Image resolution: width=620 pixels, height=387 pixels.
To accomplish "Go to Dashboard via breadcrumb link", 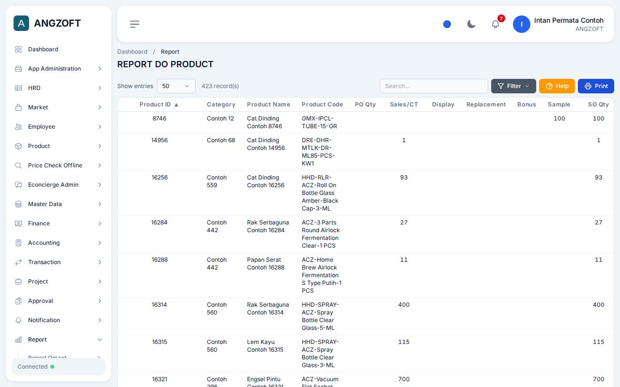I will (x=132, y=52).
